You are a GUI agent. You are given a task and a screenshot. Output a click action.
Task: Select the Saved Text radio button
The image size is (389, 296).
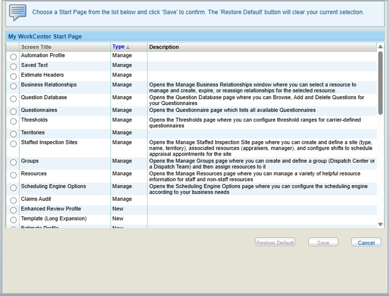tap(13, 67)
